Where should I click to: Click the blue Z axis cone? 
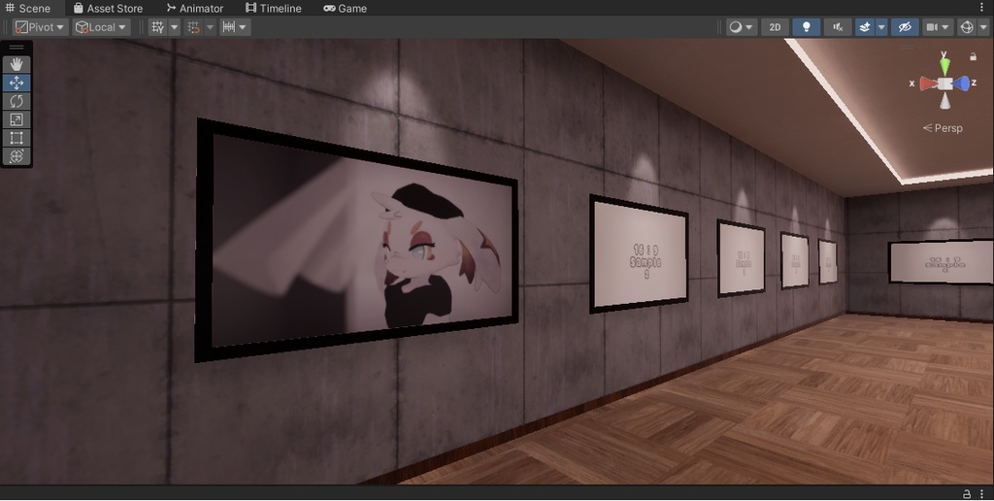(961, 83)
